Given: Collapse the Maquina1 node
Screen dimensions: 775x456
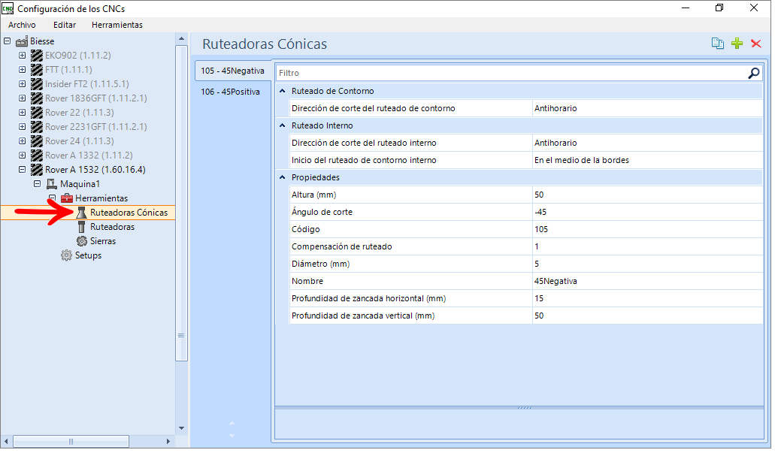Looking at the screenshot, I should tap(37, 185).
